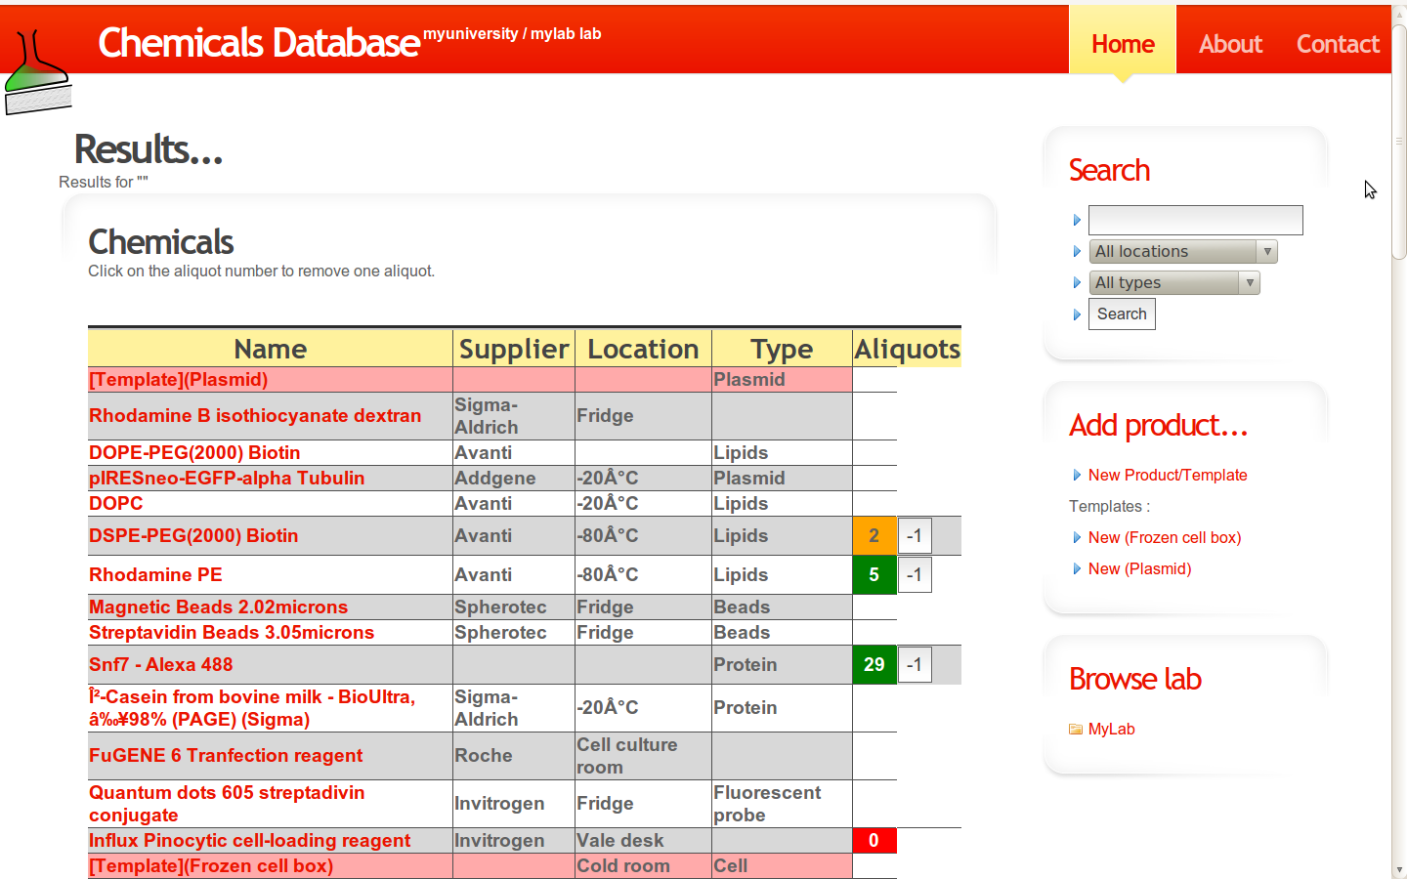The image size is (1407, 879).
Task: Open the Rhodamine PE product entry
Action: (x=155, y=574)
